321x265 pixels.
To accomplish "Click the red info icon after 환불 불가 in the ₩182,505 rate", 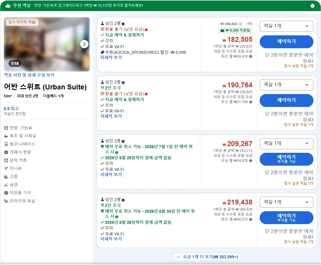I will 146,30.
